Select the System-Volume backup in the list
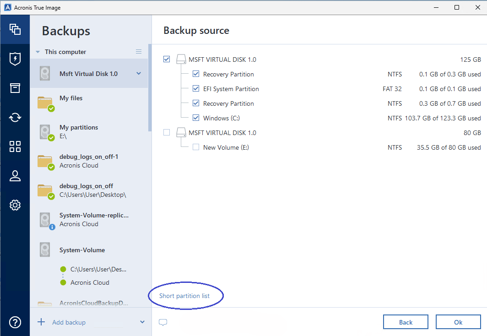This screenshot has width=487, height=336. [x=82, y=250]
